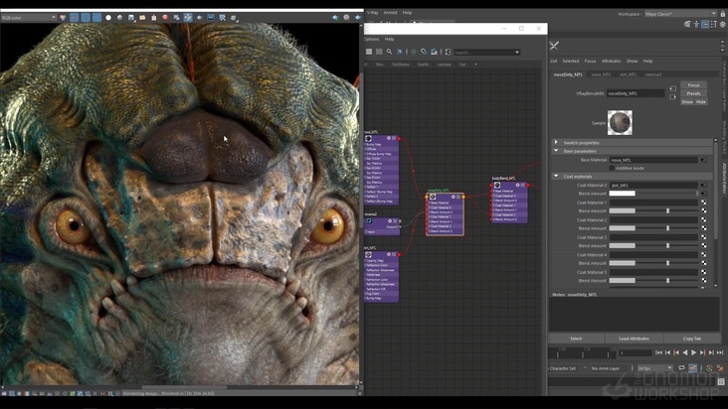Toggle the checkbox on the reverse2 node
This screenshot has width=728, height=409.
(369, 221)
